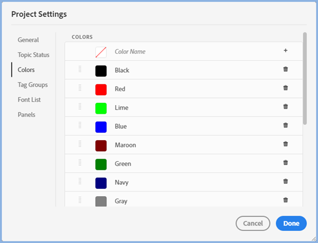
Task: Delete the Blue color entry
Action: pyautogui.click(x=286, y=125)
